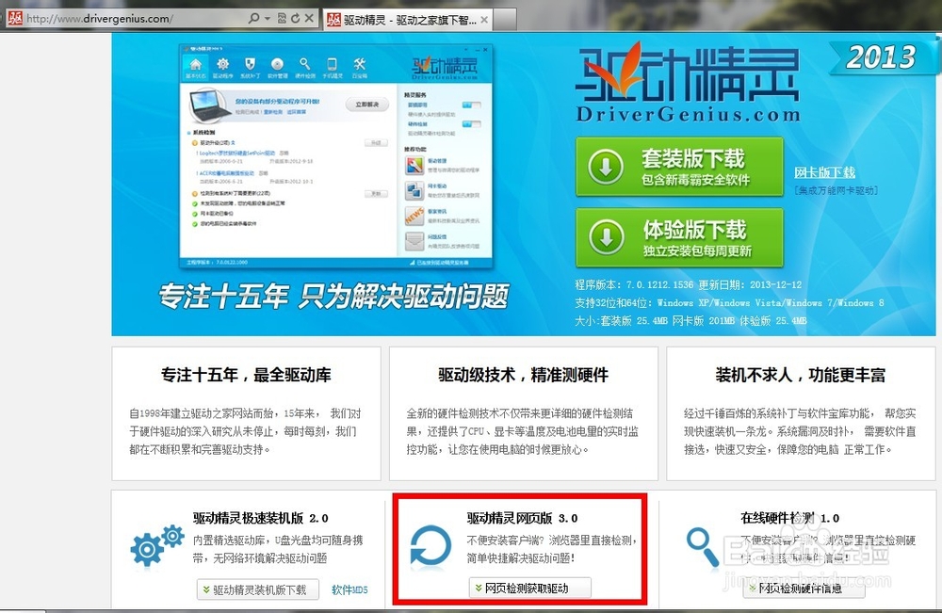Click the 支持32位和64位 Windows compatibility line
942x613 pixels.
(729, 302)
